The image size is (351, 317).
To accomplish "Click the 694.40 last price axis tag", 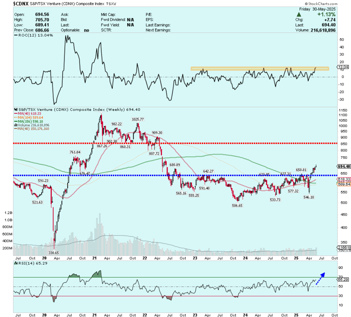I will pyautogui.click(x=344, y=167).
